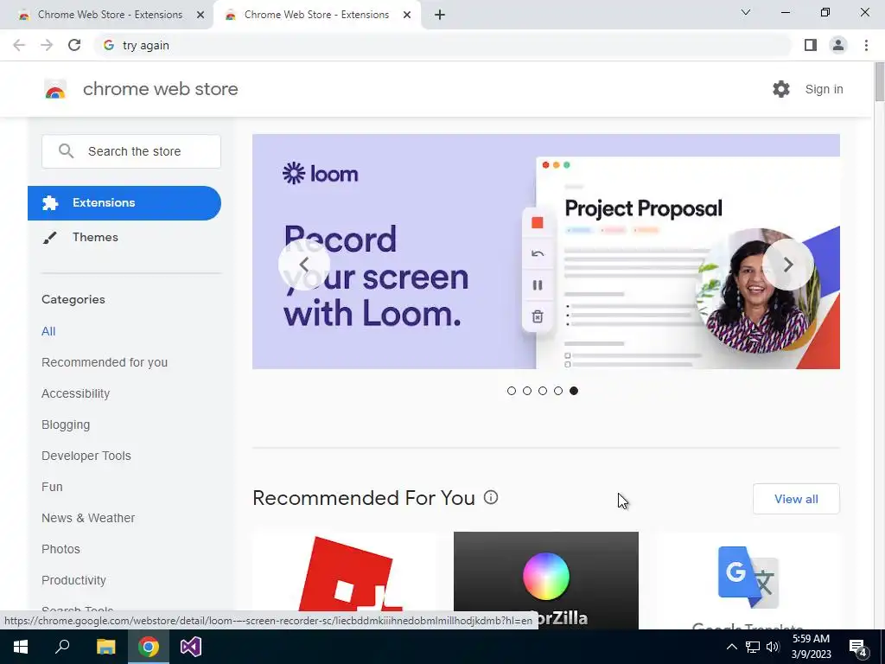Reload the current page
885x664 pixels.
[74, 45]
